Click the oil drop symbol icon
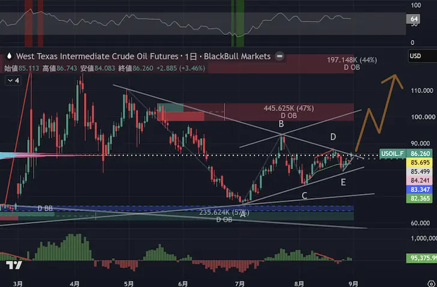This screenshot has width=437, height=287. [9, 56]
